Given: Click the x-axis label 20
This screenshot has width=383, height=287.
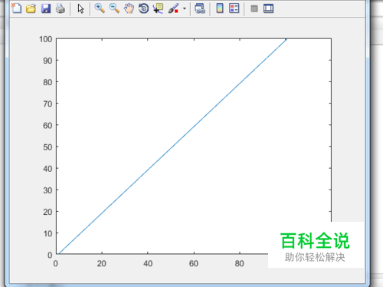Looking at the screenshot, I should tap(102, 263).
